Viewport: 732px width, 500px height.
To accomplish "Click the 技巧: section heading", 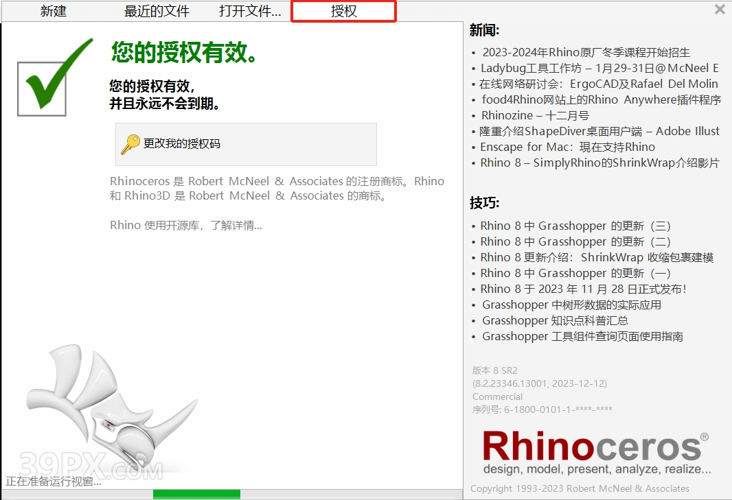I will click(x=485, y=203).
